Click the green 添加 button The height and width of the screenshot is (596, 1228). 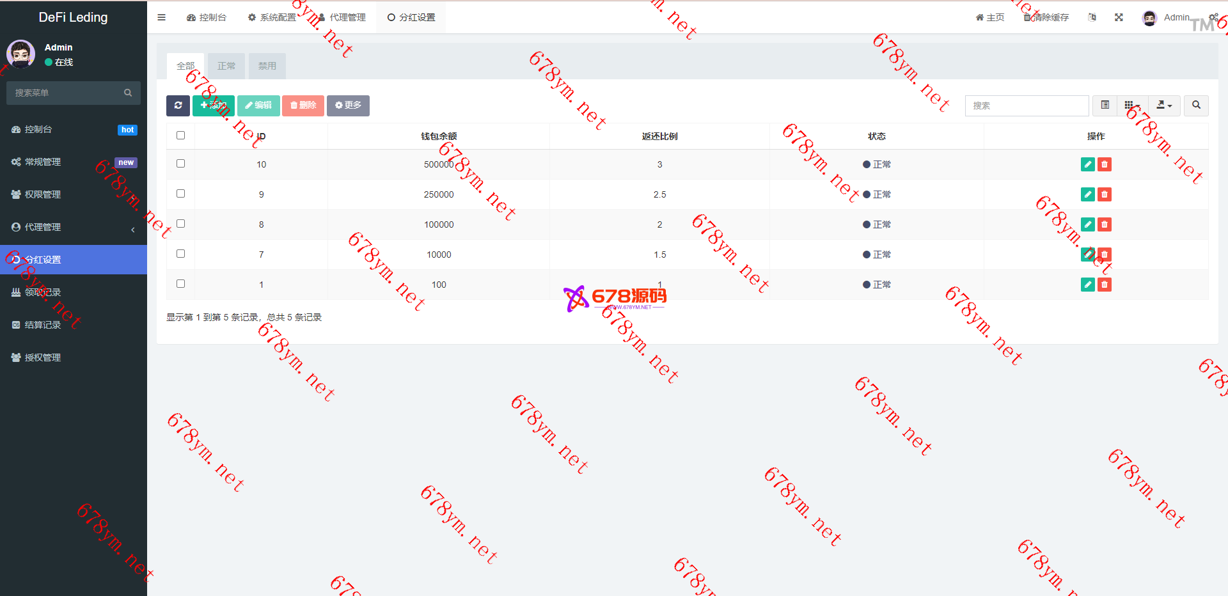[214, 106]
